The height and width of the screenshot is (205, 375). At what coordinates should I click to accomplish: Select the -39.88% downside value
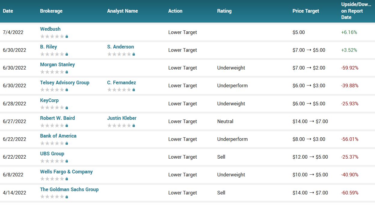(x=350, y=85)
